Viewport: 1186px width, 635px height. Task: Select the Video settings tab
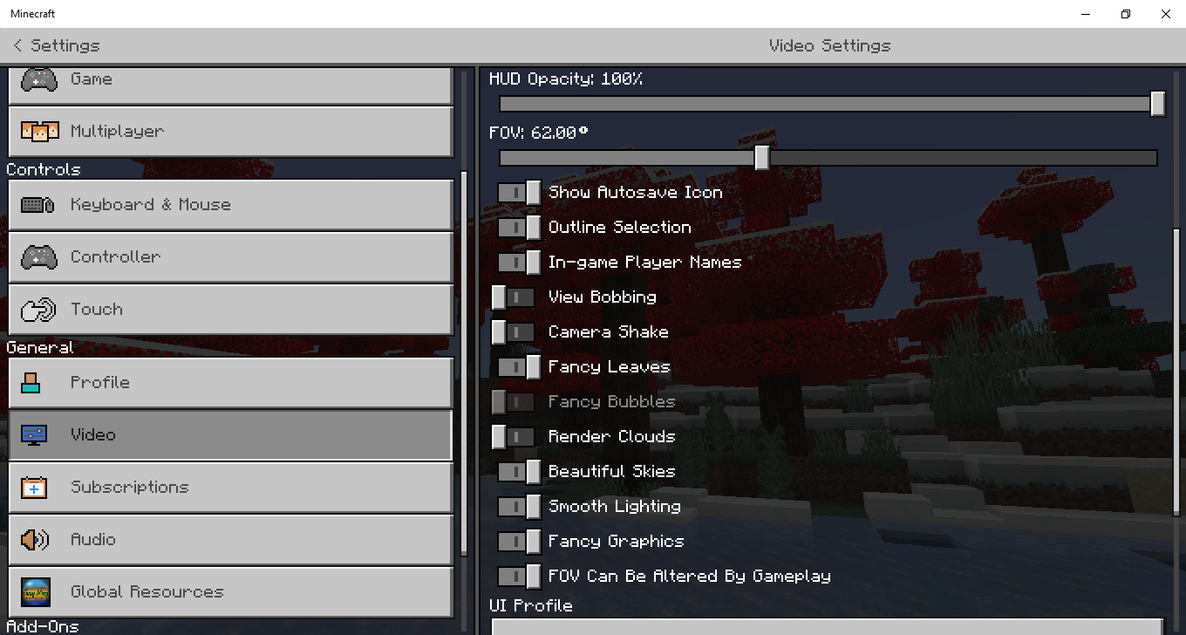(x=230, y=434)
